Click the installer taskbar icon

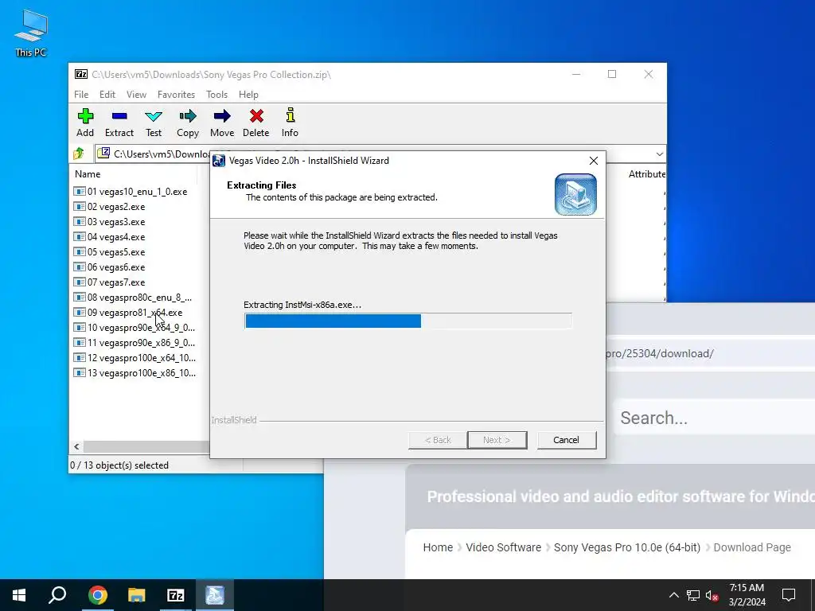(x=215, y=595)
